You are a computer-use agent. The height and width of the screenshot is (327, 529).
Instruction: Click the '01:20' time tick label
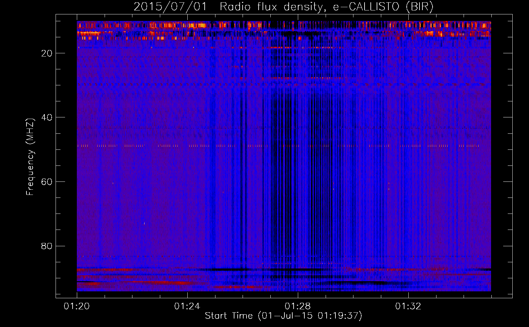[77, 306]
